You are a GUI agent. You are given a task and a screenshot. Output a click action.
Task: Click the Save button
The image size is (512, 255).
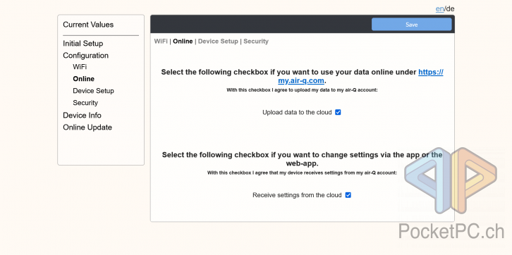click(x=411, y=25)
